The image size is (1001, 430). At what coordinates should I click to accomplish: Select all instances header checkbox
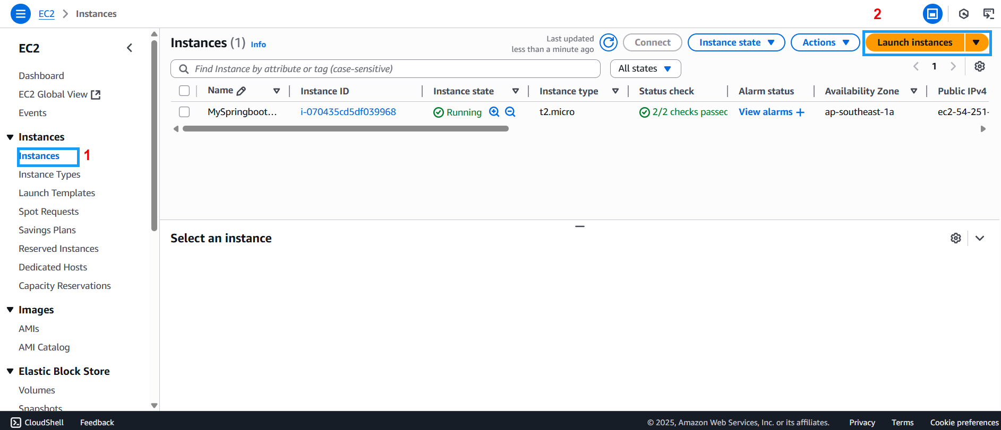point(184,91)
